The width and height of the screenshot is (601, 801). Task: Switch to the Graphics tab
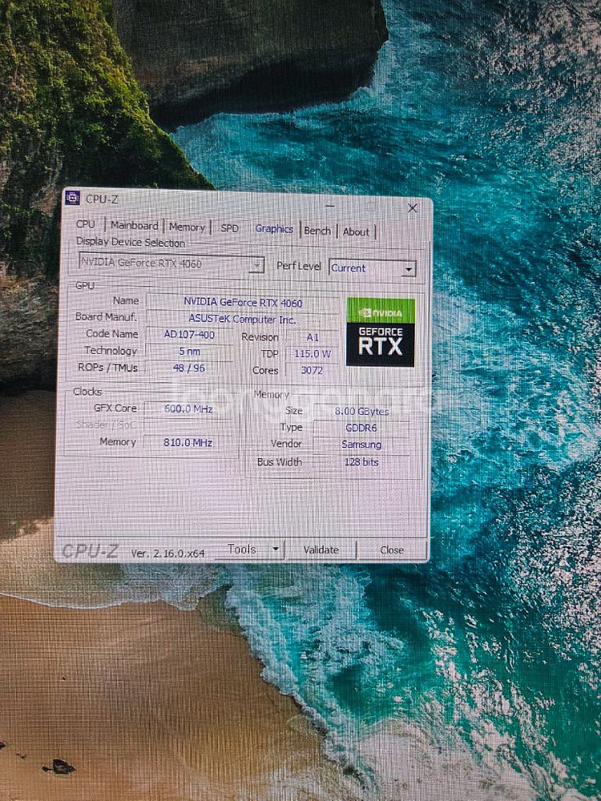pos(274,229)
